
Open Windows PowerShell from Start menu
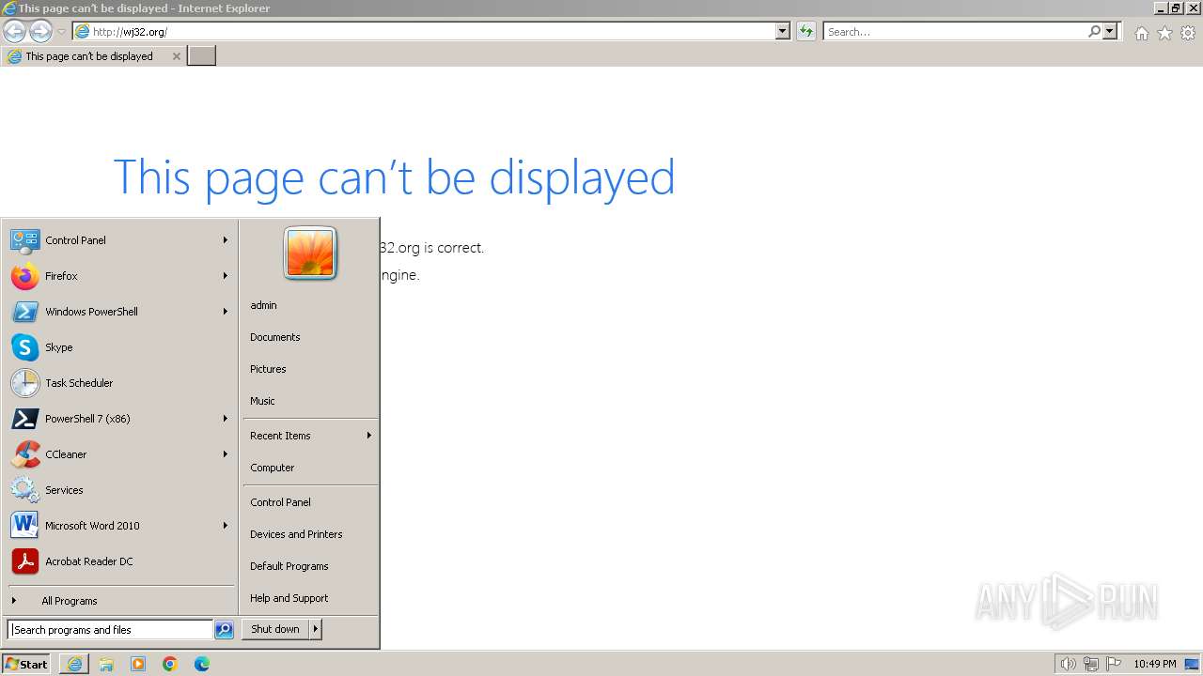(120, 312)
